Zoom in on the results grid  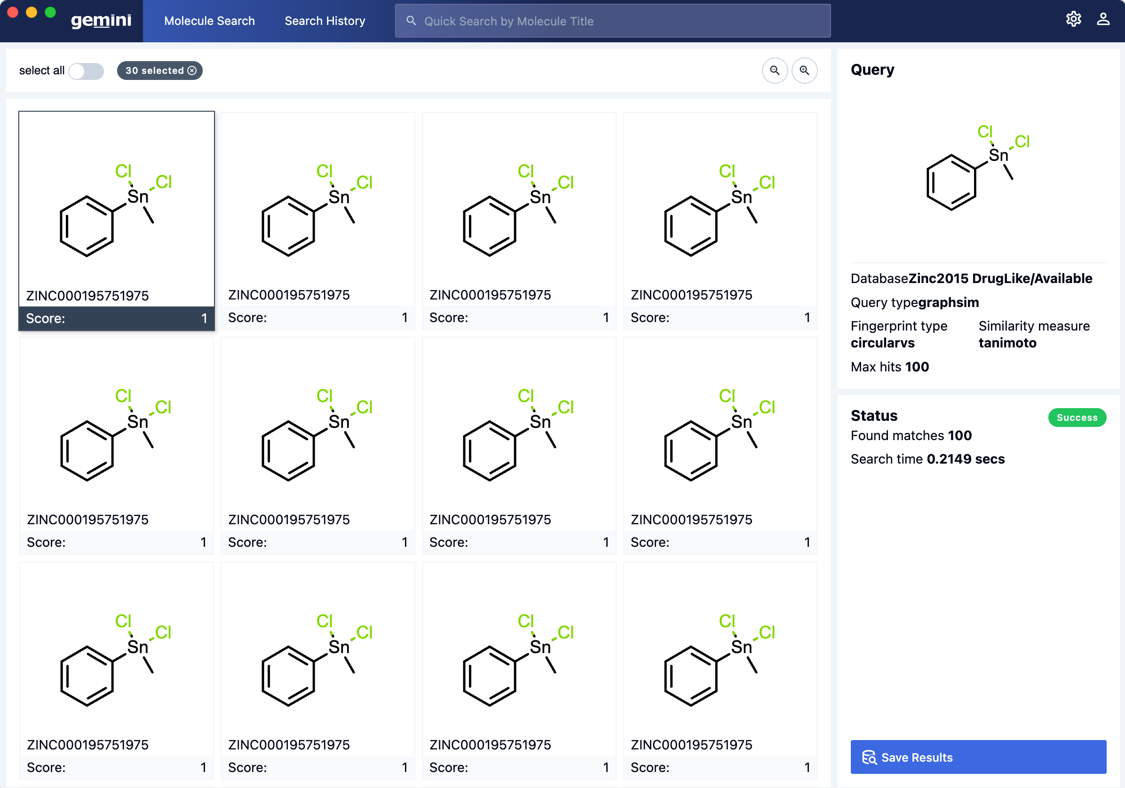click(x=804, y=71)
